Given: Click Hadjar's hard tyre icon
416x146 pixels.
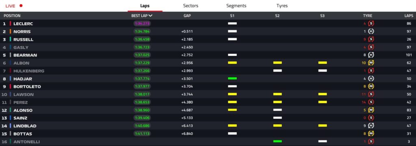Looking at the screenshot, I should pos(371,79).
